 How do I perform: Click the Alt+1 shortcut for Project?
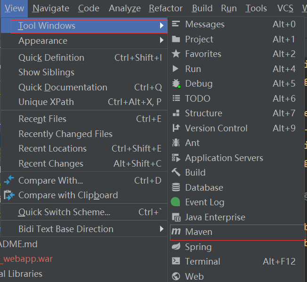pyautogui.click(x=284, y=39)
